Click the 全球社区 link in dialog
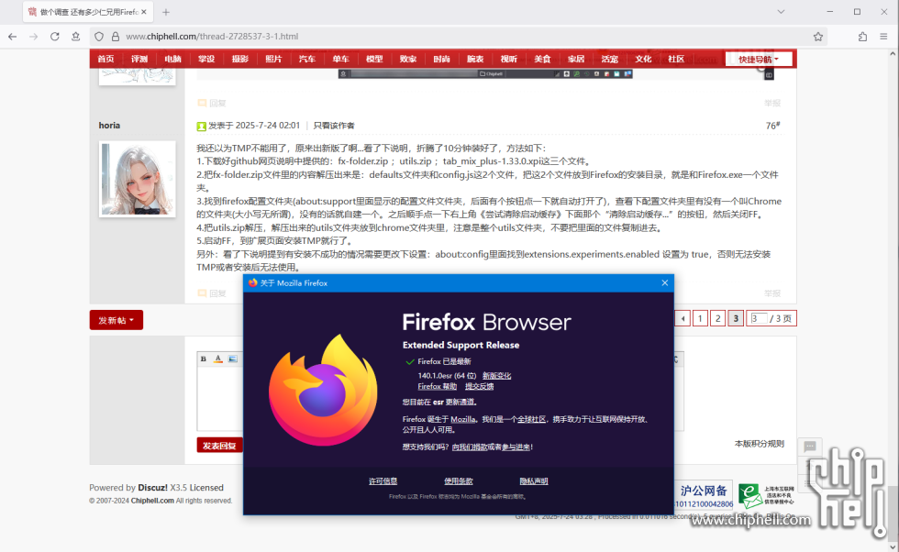Screen dimensions: 899x552 tap(531, 419)
